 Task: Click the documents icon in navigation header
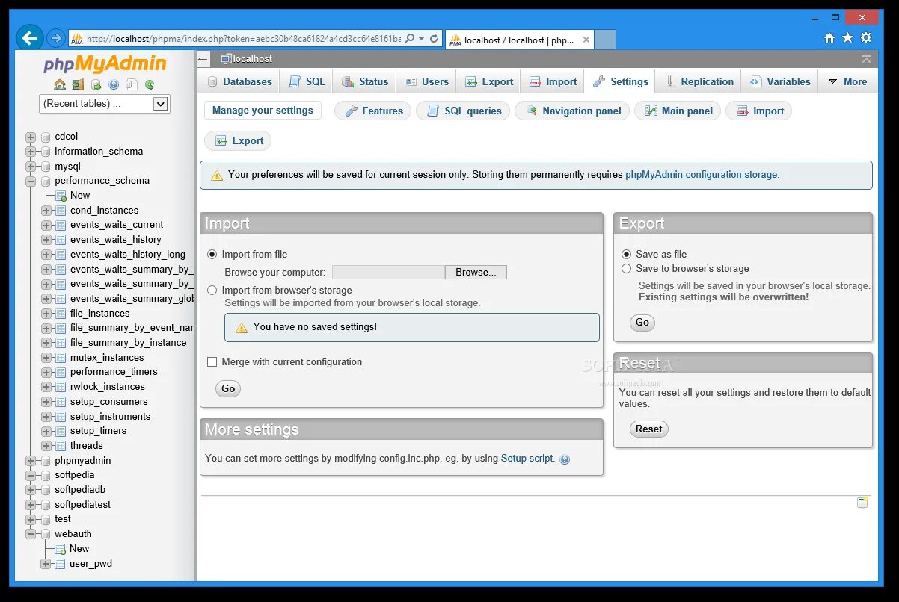pos(132,84)
